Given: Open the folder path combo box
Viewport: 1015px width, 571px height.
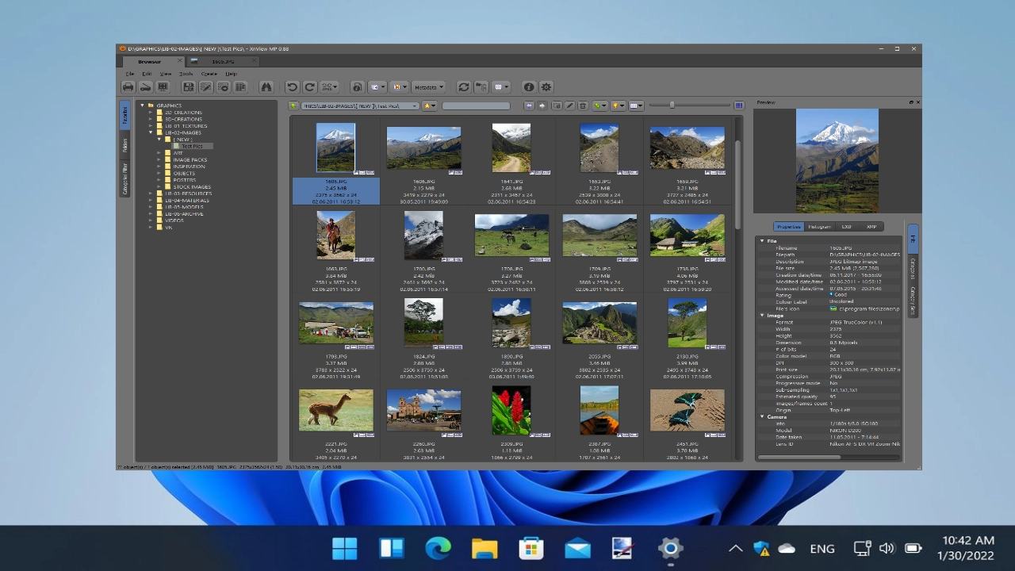Looking at the screenshot, I should (360, 105).
